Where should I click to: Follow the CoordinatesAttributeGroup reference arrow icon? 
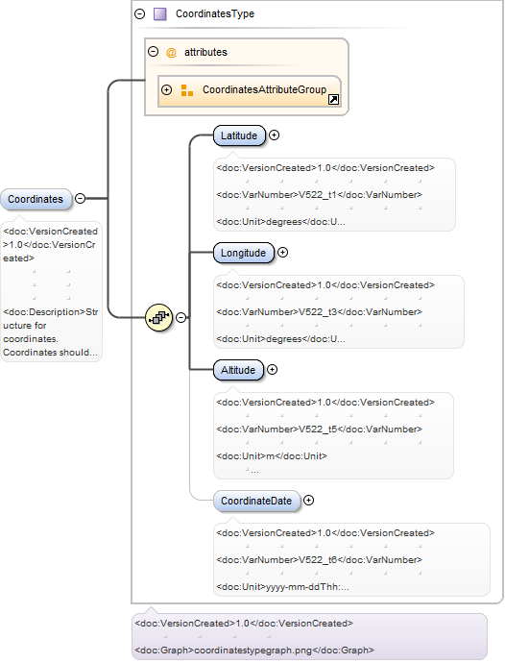click(334, 100)
